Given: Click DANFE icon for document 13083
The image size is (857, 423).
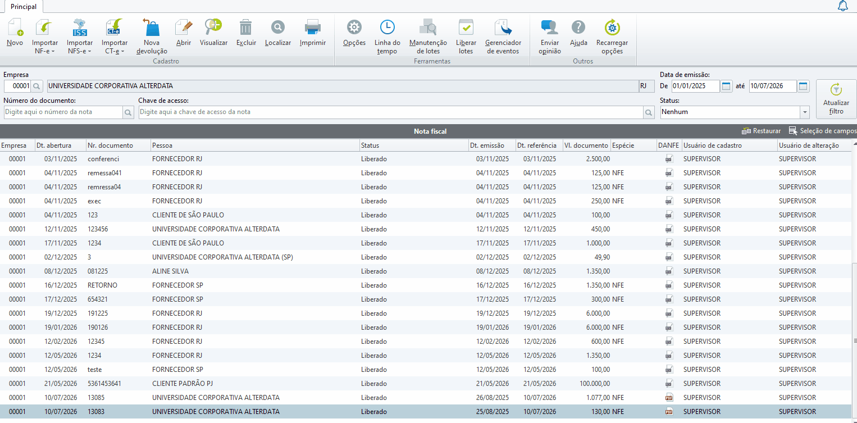Looking at the screenshot, I should (669, 412).
